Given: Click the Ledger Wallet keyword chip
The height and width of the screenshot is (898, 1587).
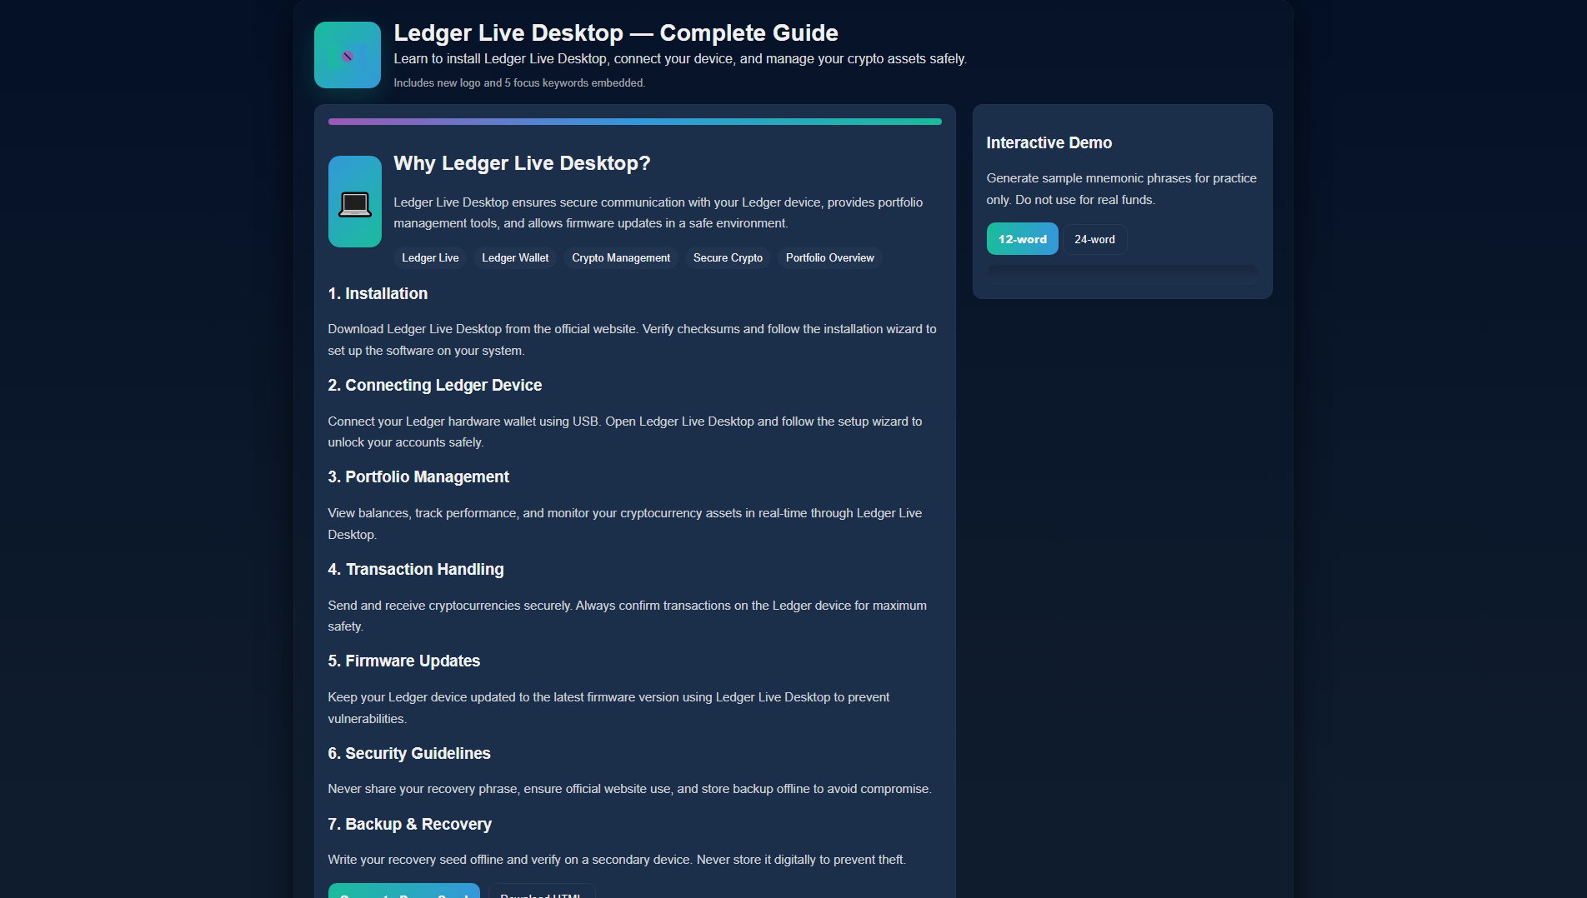Looking at the screenshot, I should pyautogui.click(x=515, y=258).
